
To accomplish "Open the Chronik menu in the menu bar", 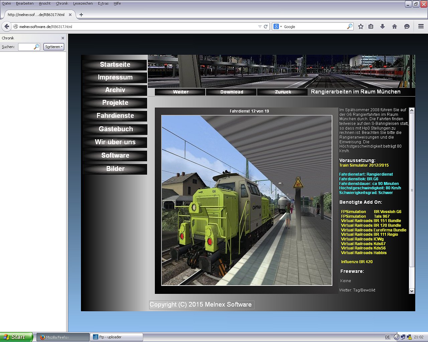I will (x=62, y=3).
